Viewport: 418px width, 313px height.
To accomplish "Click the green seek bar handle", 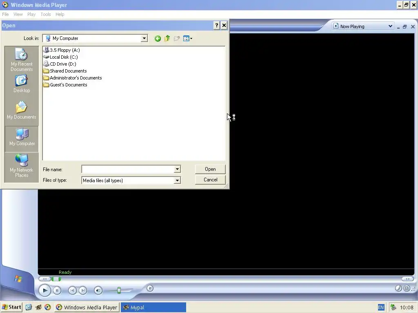I will (x=56, y=279).
